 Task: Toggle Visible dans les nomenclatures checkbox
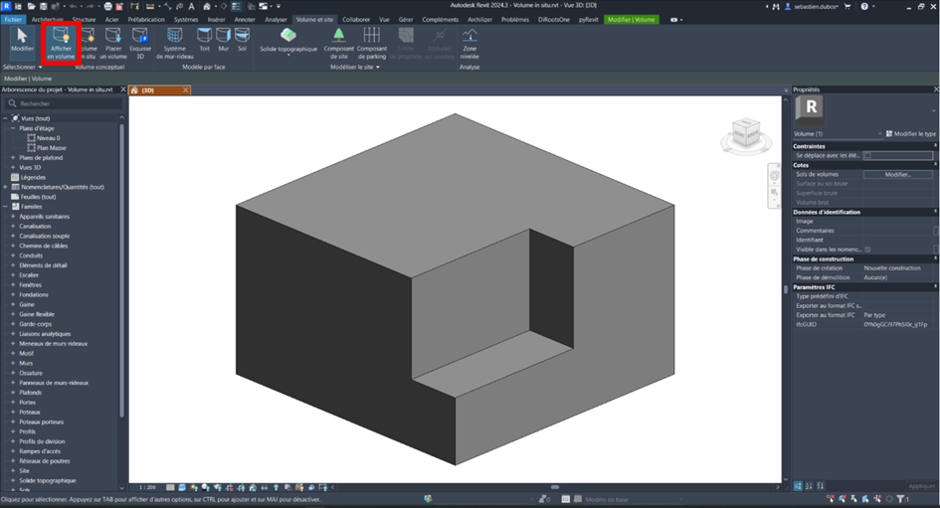(867, 250)
